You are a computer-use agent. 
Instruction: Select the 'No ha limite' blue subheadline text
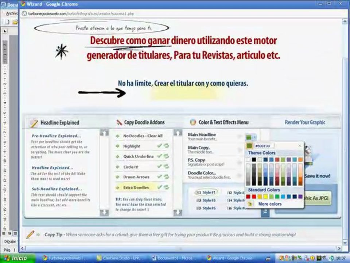(183, 83)
